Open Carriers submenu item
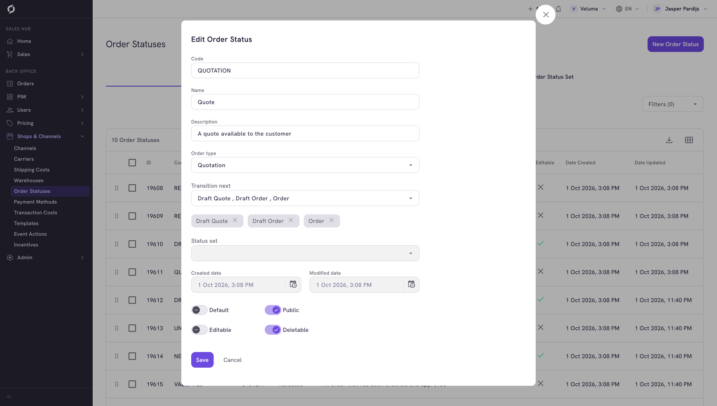This screenshot has height=406, width=717. point(24,159)
